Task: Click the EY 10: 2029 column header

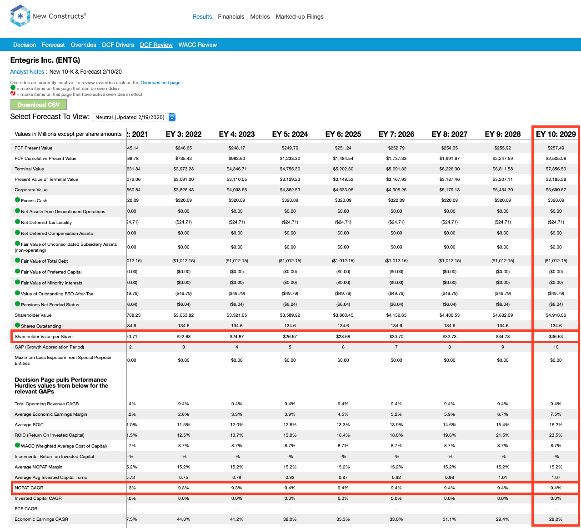Action: pos(556,134)
